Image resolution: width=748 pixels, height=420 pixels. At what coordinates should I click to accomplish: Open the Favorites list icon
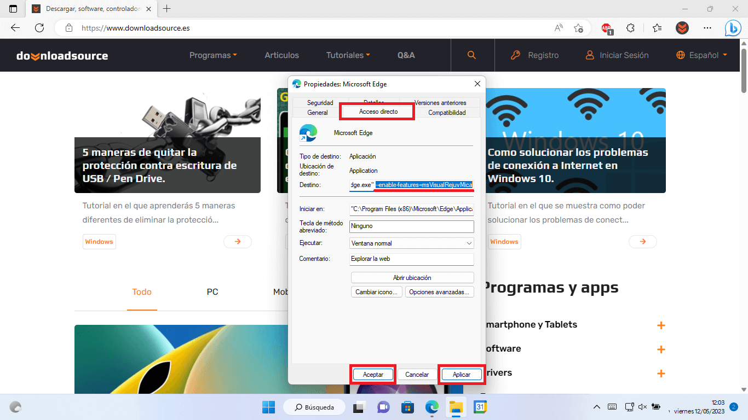pos(657,28)
